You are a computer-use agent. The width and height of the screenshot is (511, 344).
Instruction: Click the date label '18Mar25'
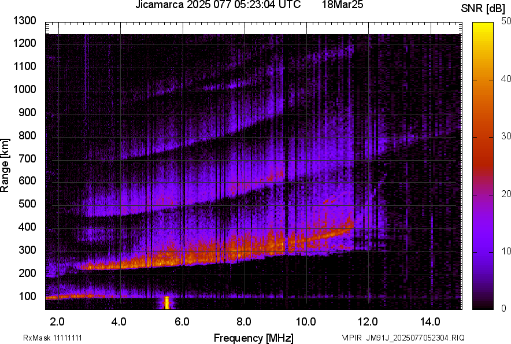343,5
